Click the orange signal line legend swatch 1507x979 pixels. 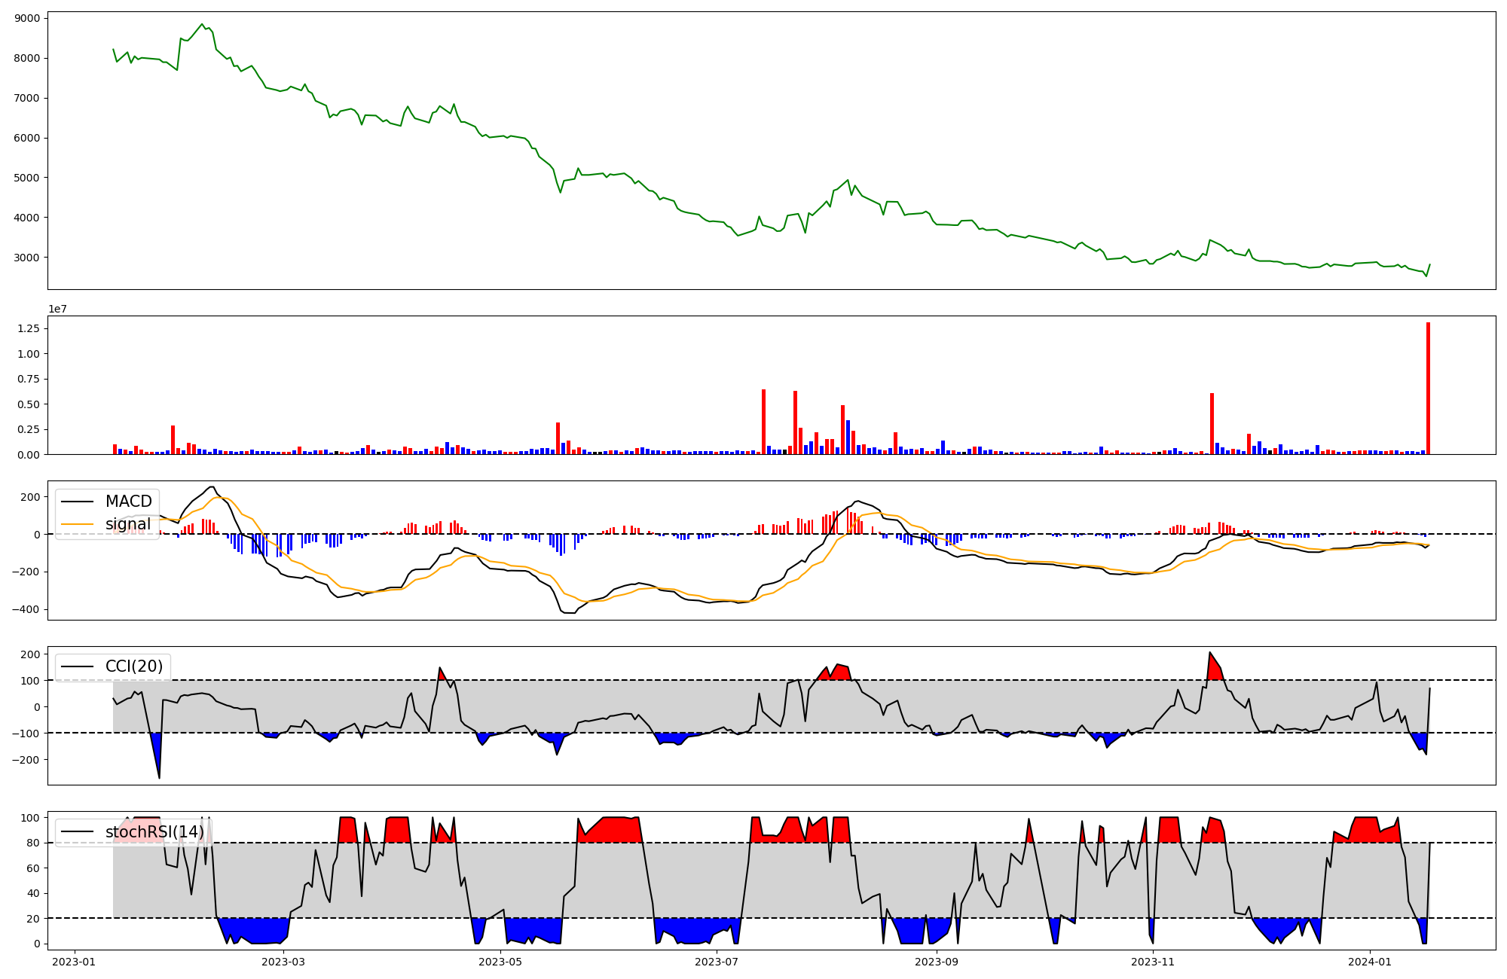(77, 524)
